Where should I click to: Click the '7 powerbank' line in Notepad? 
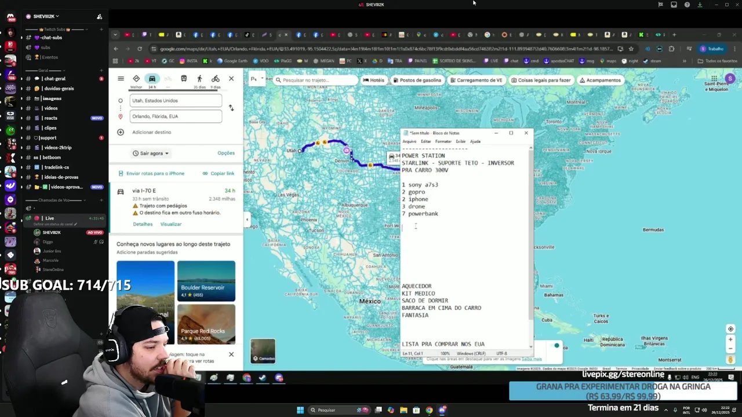[420, 214]
